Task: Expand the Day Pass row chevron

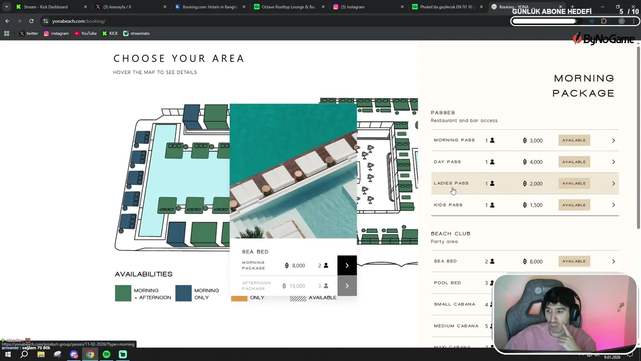Action: tap(613, 162)
